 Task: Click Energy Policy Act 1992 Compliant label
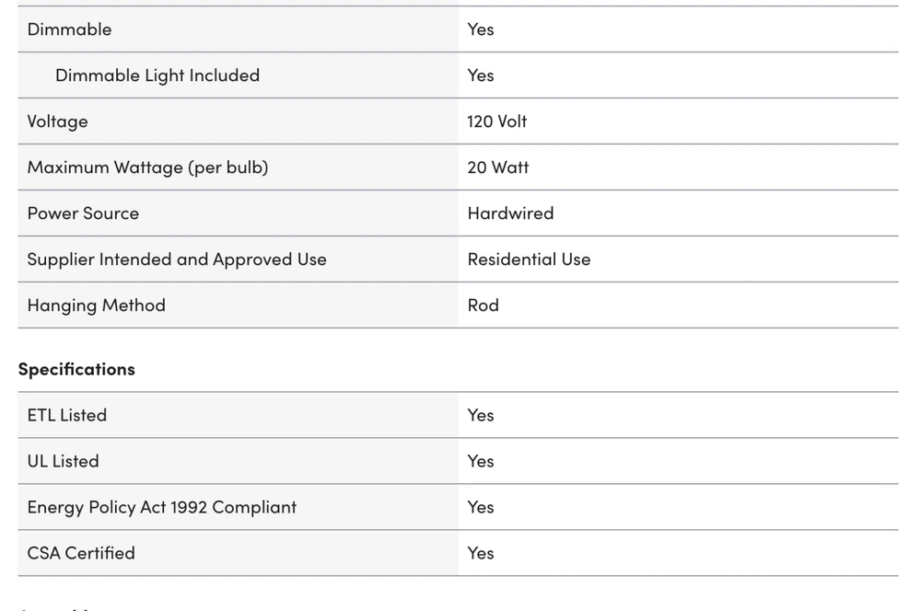162,507
